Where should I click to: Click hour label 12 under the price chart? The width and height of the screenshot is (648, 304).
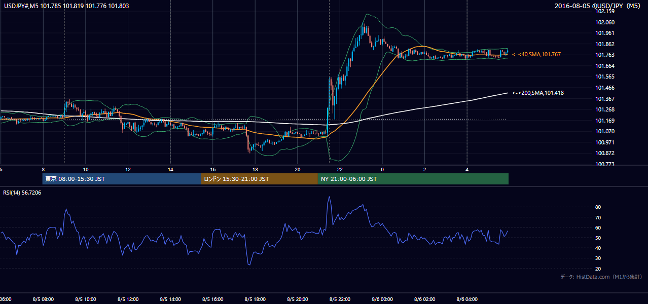click(128, 169)
